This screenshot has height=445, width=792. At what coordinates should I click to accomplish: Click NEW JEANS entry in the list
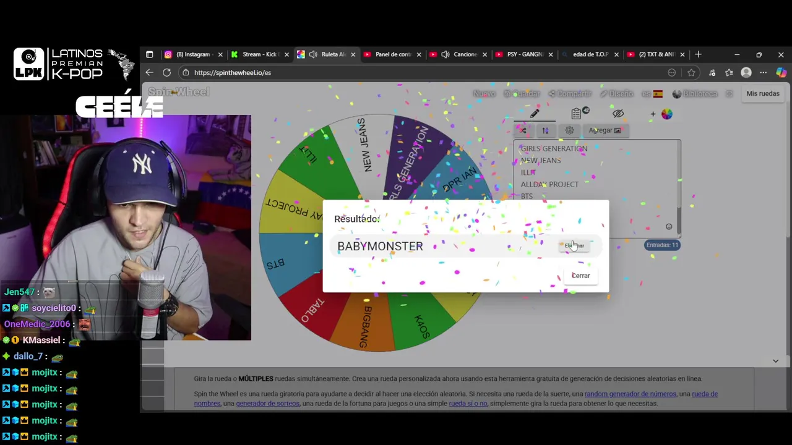pos(541,161)
